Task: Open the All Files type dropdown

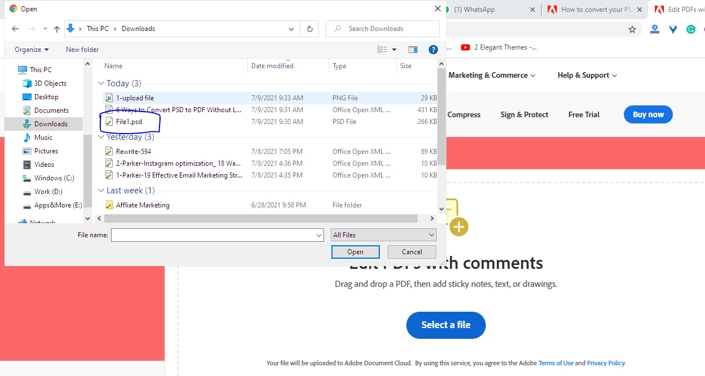Action: pyautogui.click(x=384, y=235)
